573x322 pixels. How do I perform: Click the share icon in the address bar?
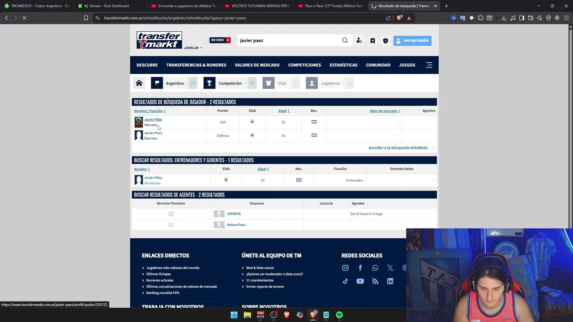pos(388,18)
